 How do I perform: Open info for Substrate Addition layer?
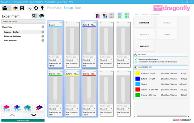[x=43, y=36]
